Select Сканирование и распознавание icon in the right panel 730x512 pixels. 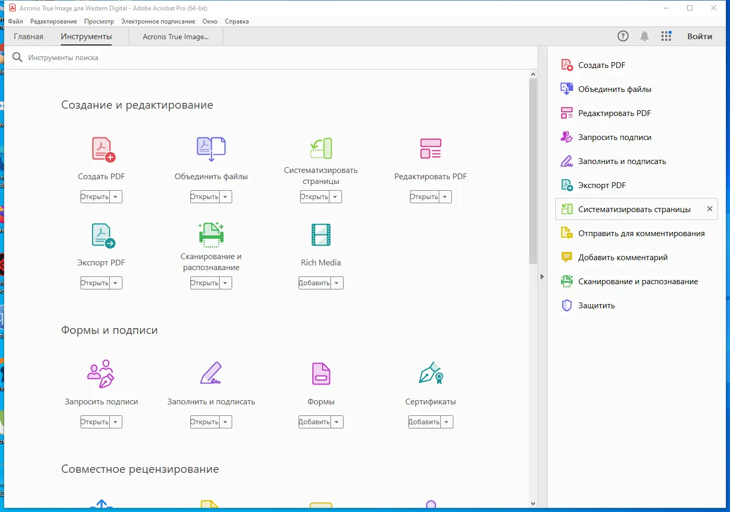pos(567,281)
